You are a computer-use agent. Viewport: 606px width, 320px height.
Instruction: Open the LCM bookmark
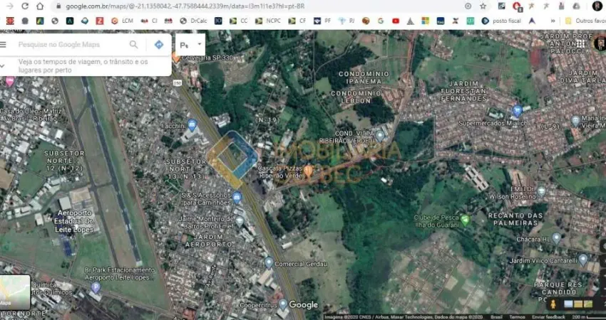coord(123,21)
